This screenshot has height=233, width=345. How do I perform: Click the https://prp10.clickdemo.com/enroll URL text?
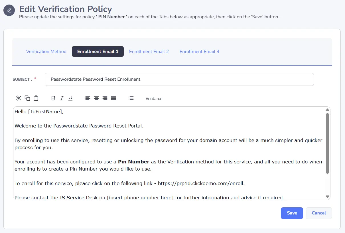[201, 183]
